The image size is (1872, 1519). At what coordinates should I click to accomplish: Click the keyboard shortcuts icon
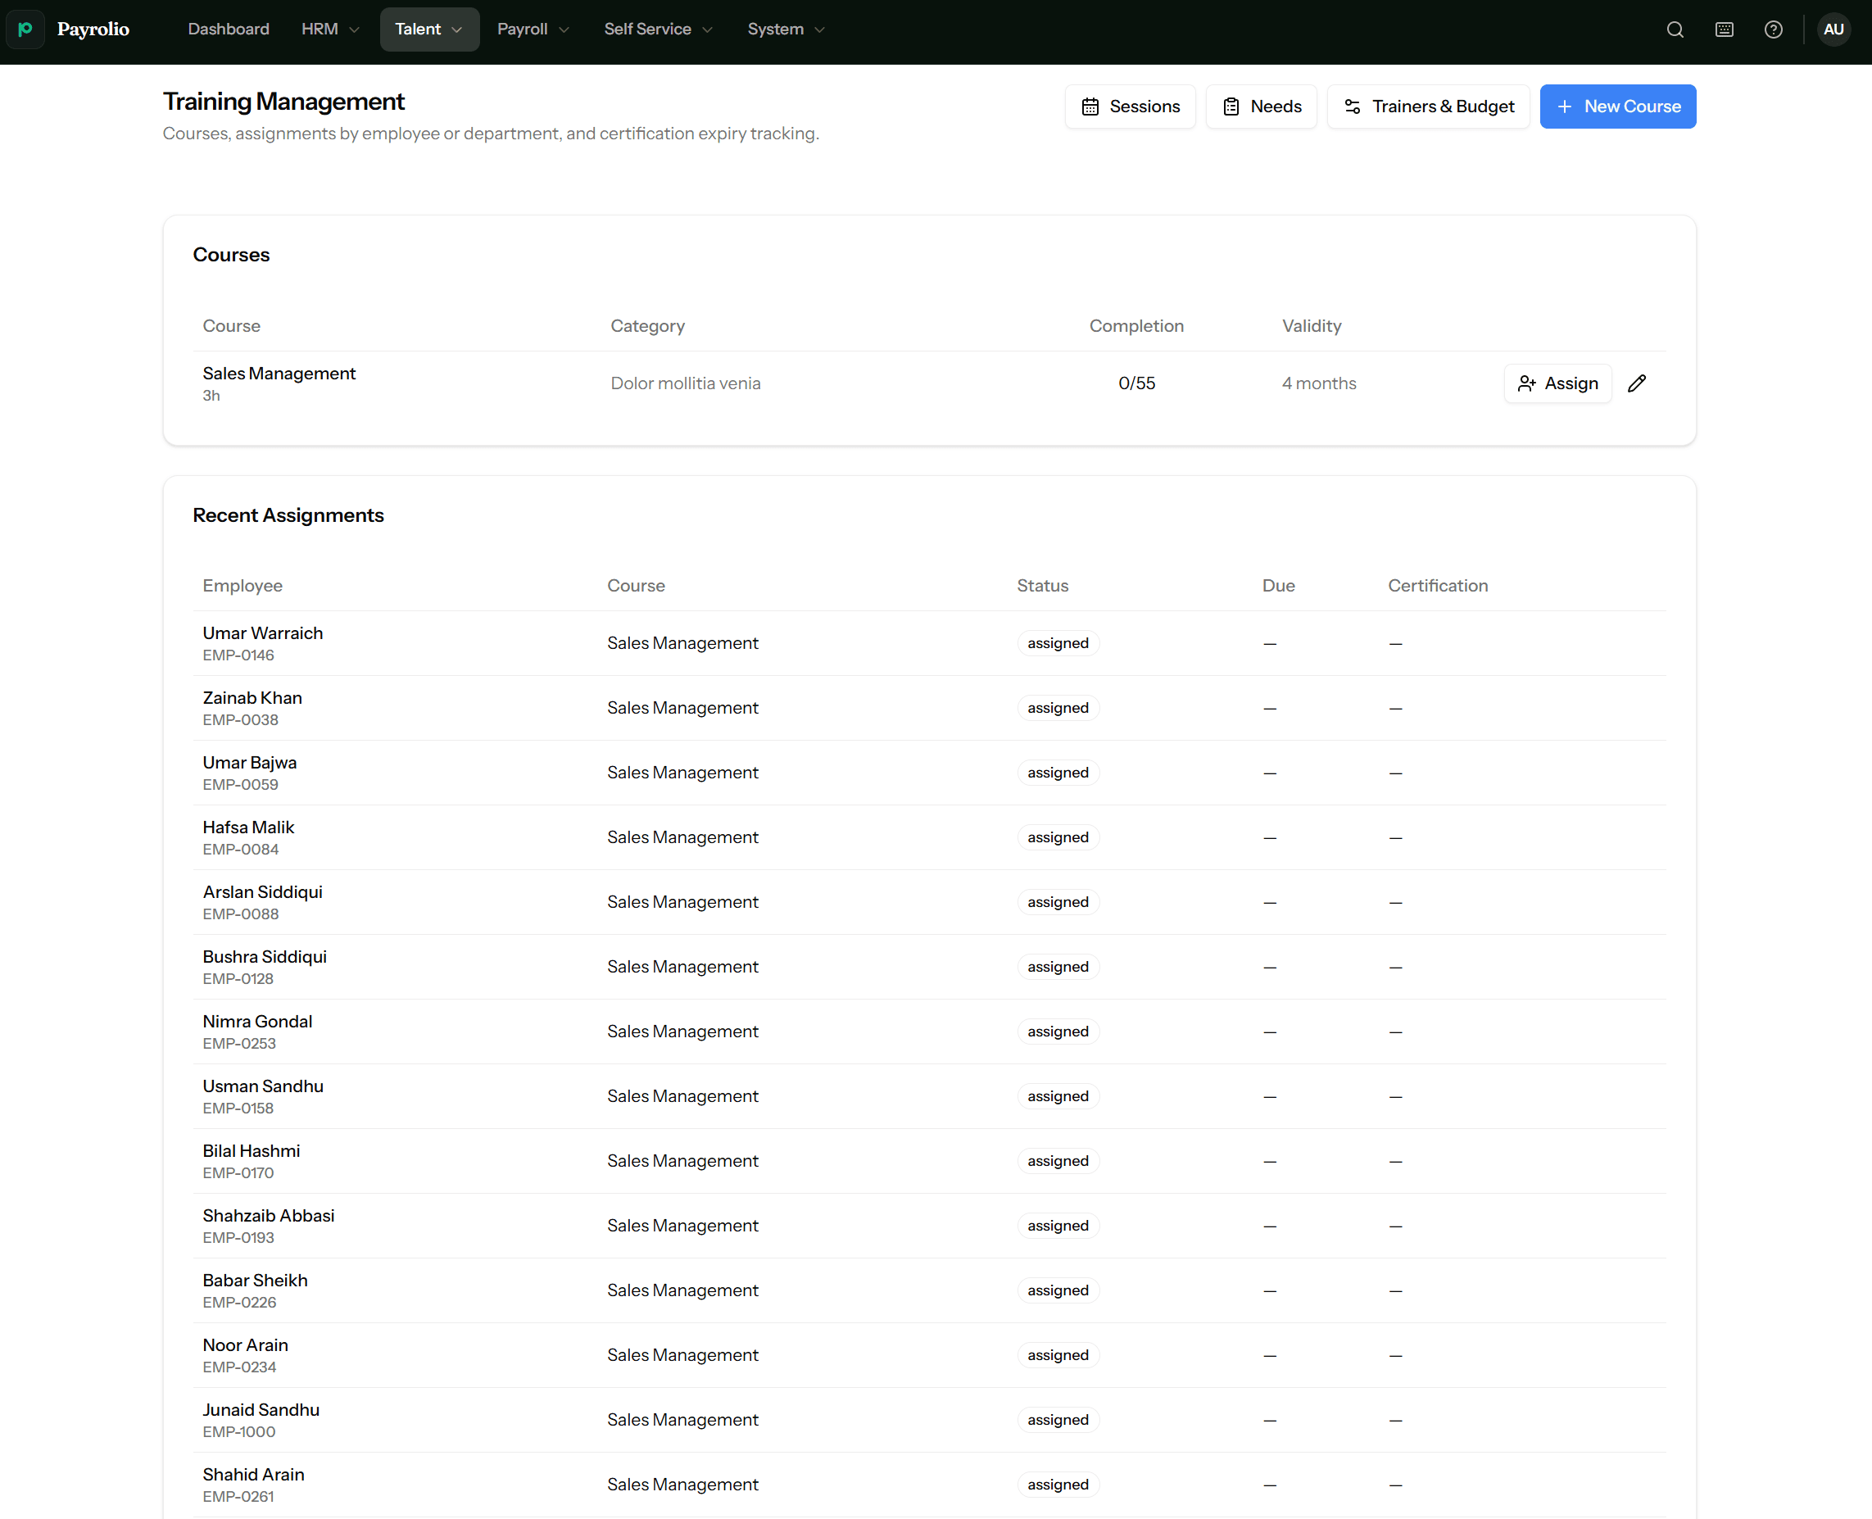click(x=1725, y=29)
